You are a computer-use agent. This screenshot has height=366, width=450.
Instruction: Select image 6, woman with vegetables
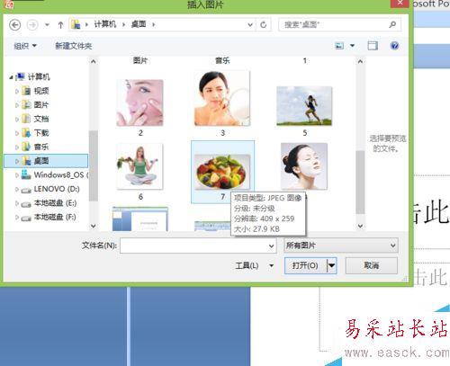pos(140,166)
